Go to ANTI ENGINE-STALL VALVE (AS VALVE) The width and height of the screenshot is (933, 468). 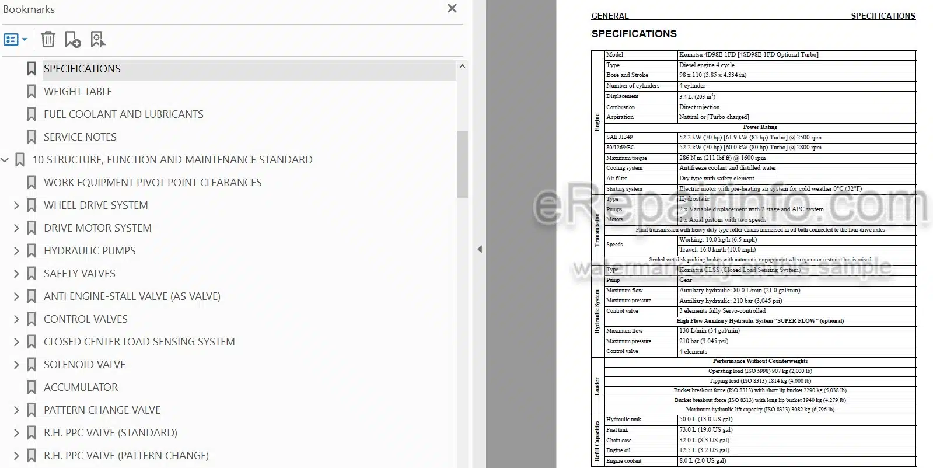pos(132,296)
